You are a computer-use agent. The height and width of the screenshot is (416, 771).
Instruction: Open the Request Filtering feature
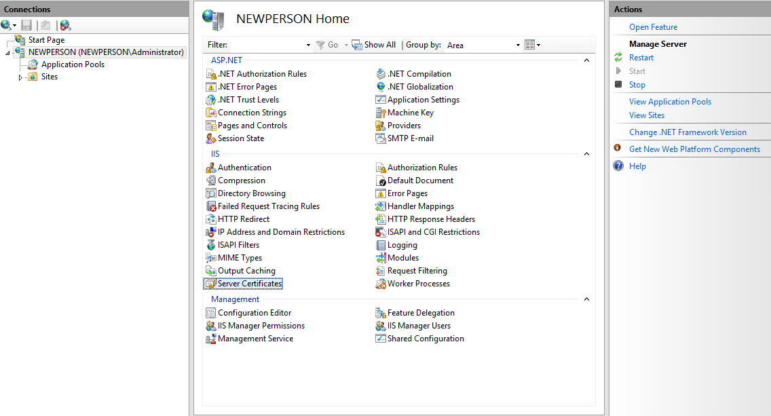click(x=416, y=270)
